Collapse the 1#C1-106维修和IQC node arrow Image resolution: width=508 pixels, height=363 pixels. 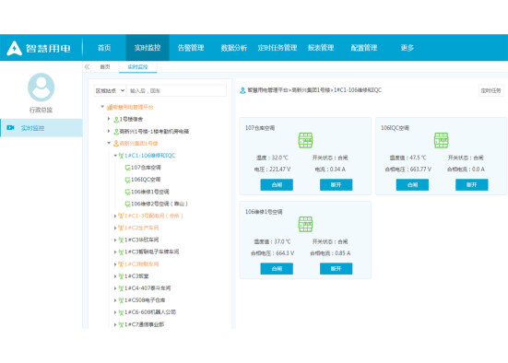pos(115,156)
